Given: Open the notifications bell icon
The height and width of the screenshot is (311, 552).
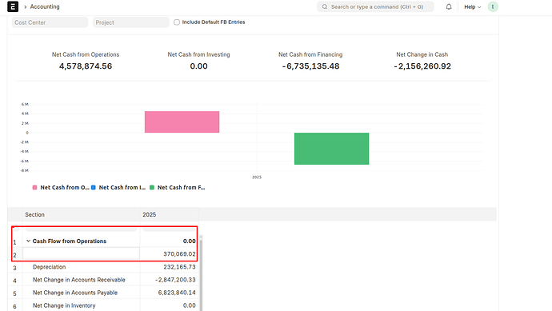Looking at the screenshot, I should [449, 6].
